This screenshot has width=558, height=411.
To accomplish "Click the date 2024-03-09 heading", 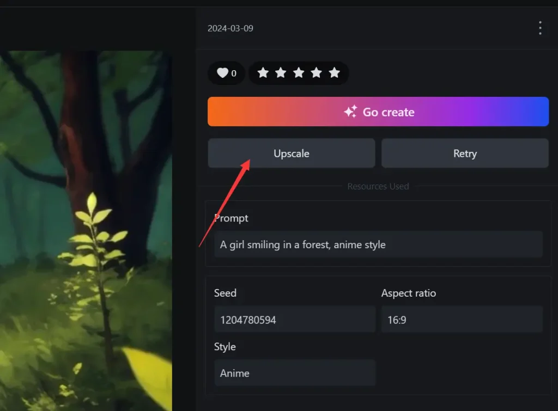I will (231, 28).
